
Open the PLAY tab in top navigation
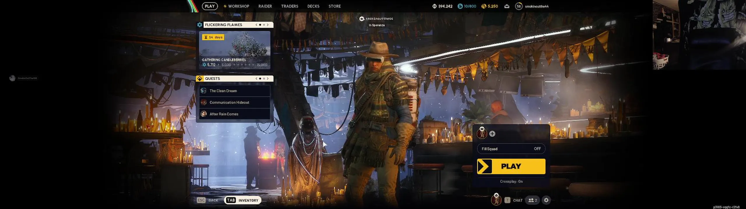(x=210, y=6)
